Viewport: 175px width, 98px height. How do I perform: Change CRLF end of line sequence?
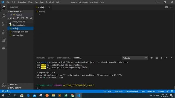[143, 91]
